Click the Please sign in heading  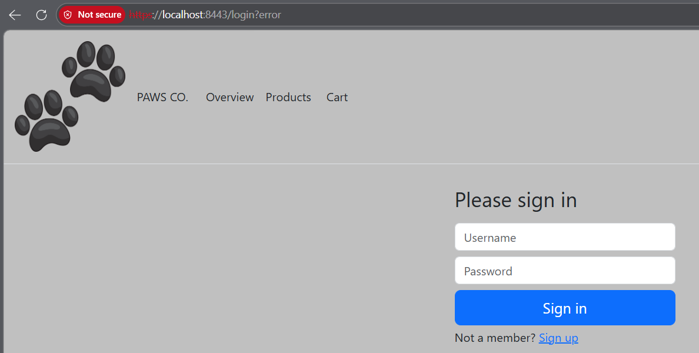click(516, 199)
